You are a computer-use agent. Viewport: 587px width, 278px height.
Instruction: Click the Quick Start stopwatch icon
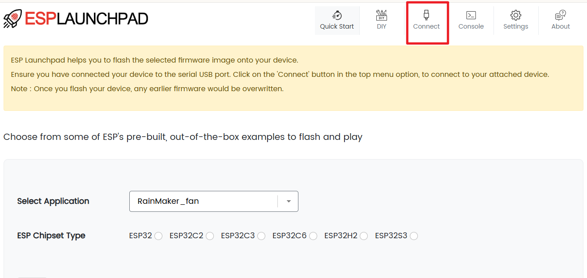pyautogui.click(x=337, y=15)
